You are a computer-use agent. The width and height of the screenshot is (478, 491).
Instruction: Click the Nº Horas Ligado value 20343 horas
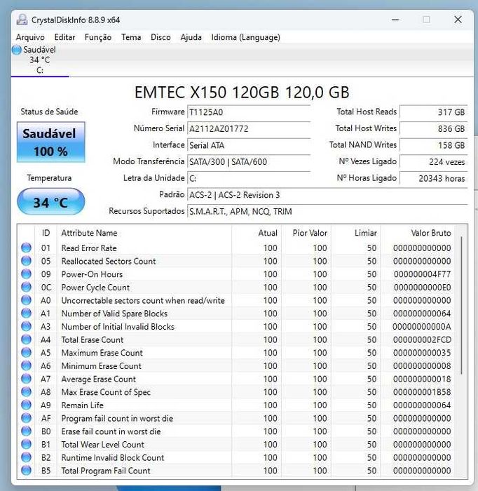434,178
